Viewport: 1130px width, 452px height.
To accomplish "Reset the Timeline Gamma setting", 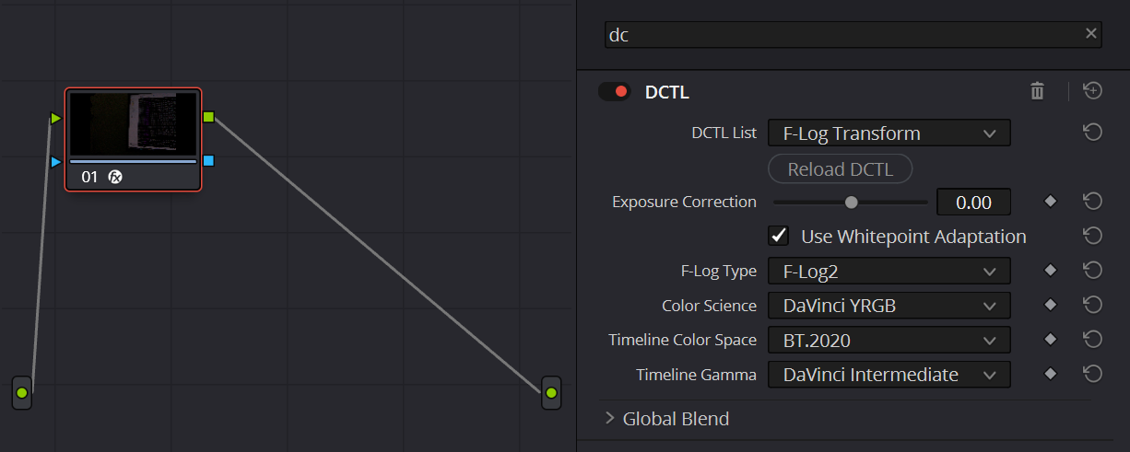I will pos(1092,374).
